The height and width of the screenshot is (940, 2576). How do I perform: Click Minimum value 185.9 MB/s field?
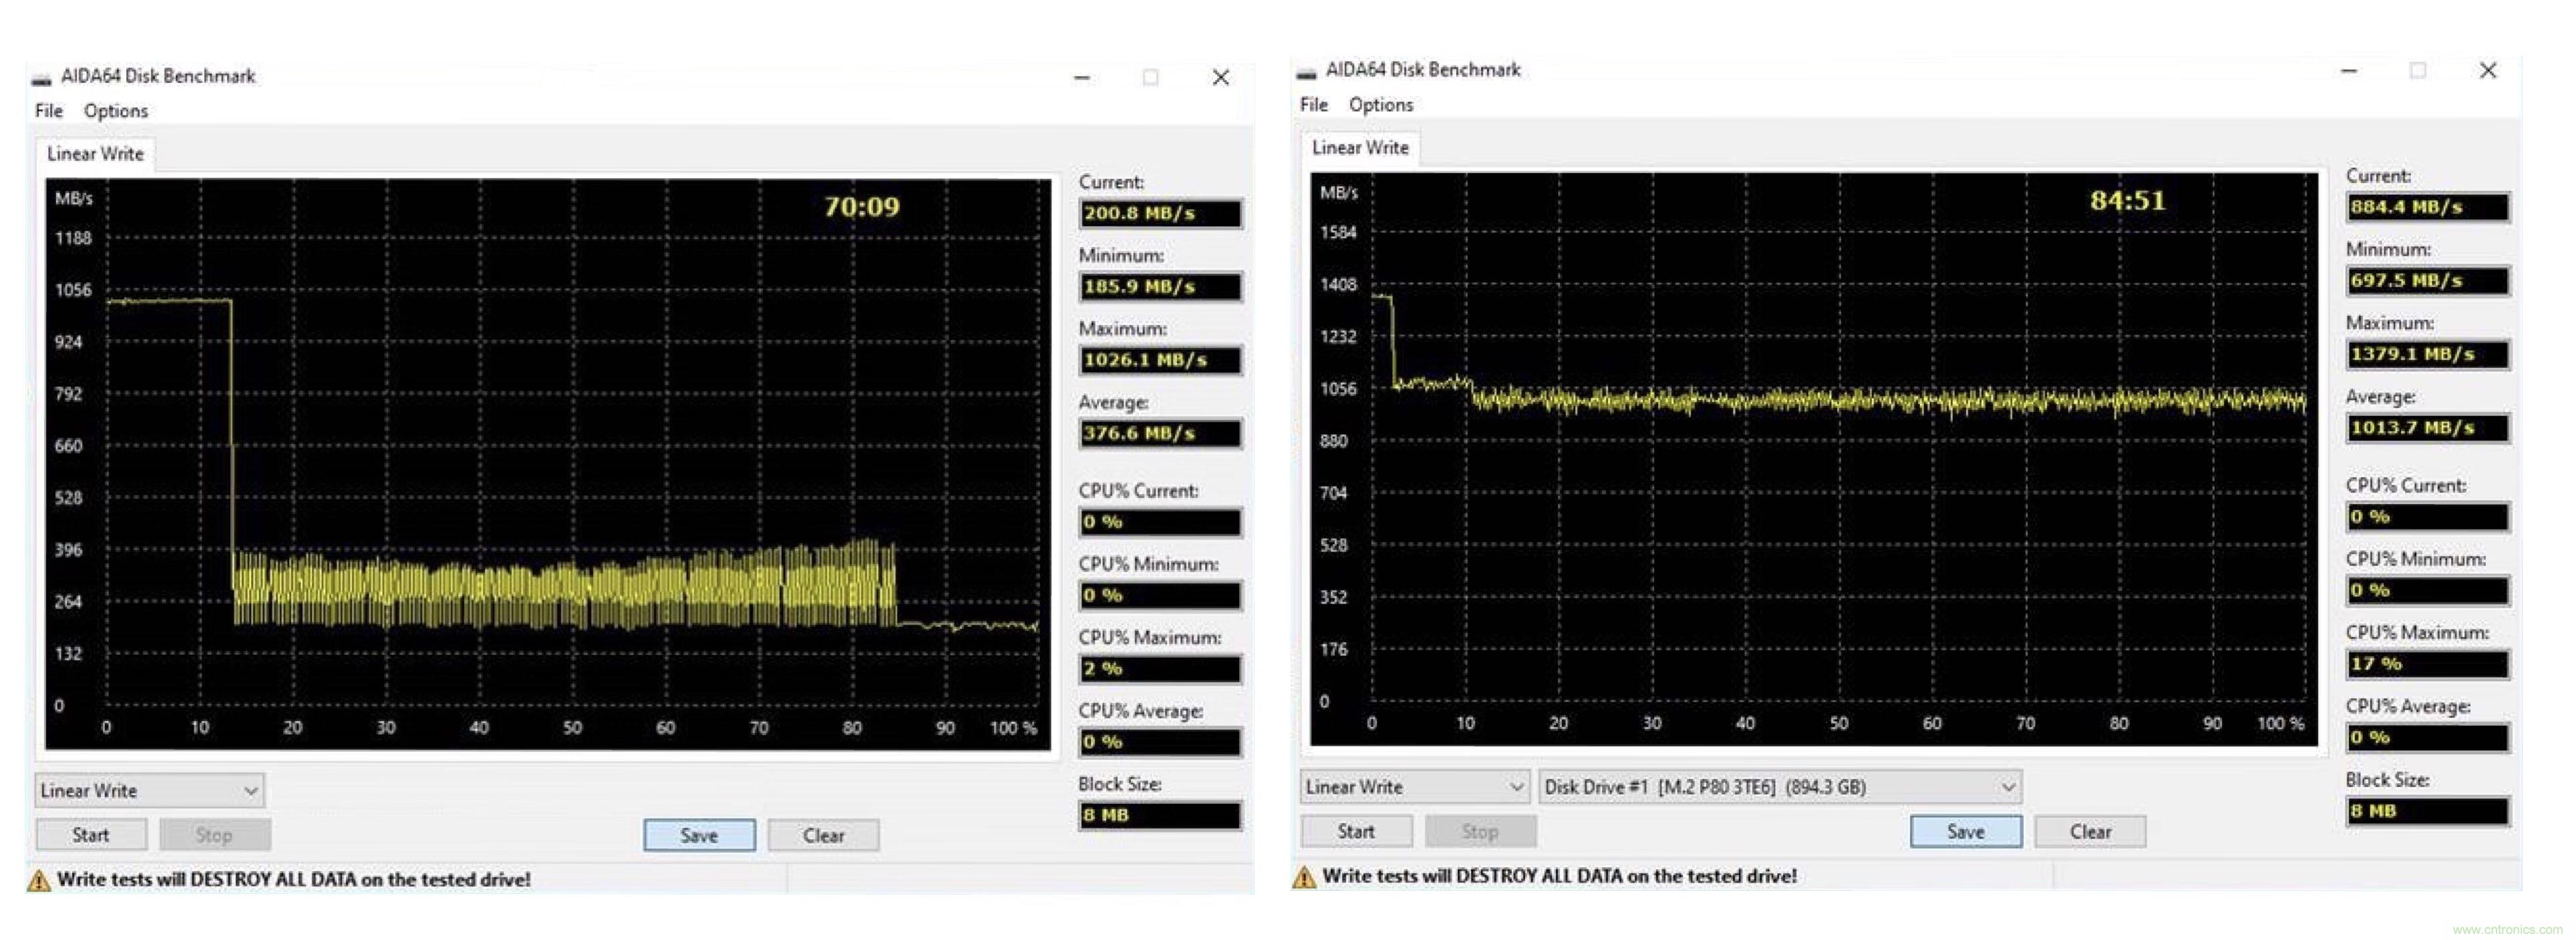click(x=1160, y=286)
